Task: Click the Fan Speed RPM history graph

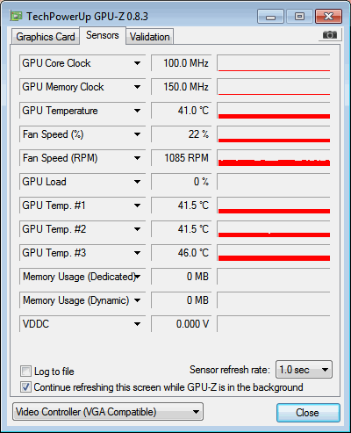Action: (x=274, y=158)
